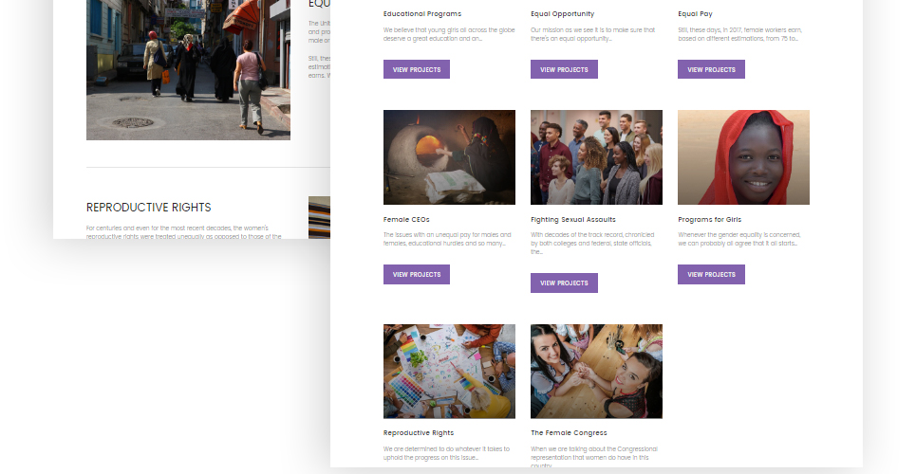Click the 'With decades of the track record' description
This screenshot has width=916, height=474.
coord(592,244)
